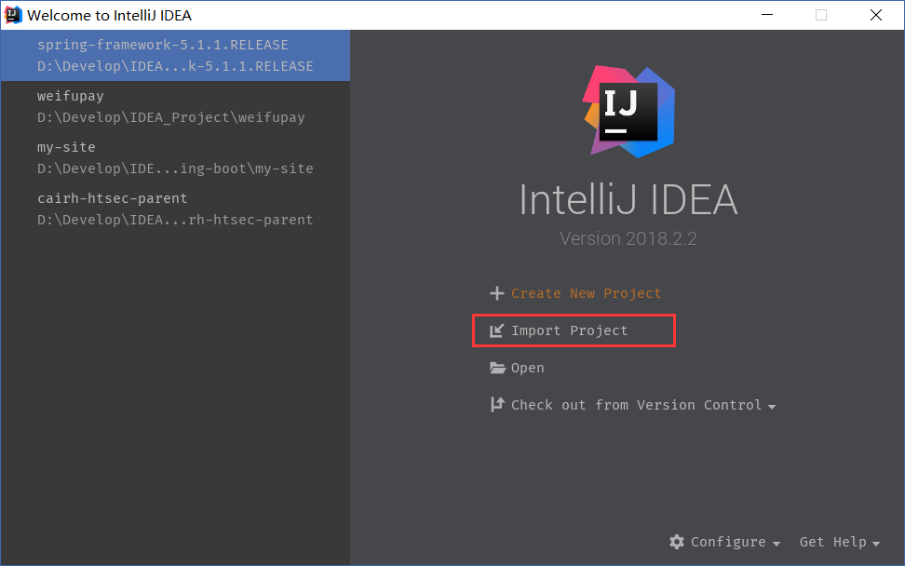
Task: Expand the Configure dropdown arrow
Action: pyautogui.click(x=777, y=544)
